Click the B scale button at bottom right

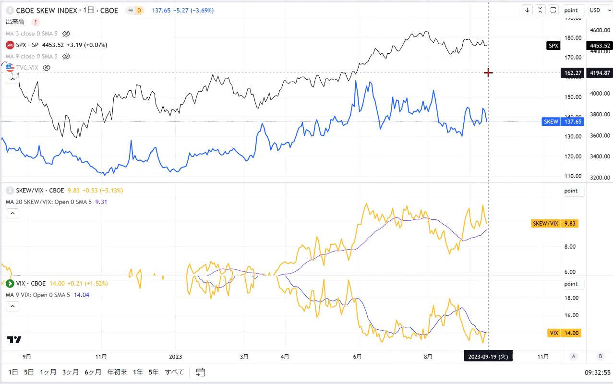click(600, 356)
